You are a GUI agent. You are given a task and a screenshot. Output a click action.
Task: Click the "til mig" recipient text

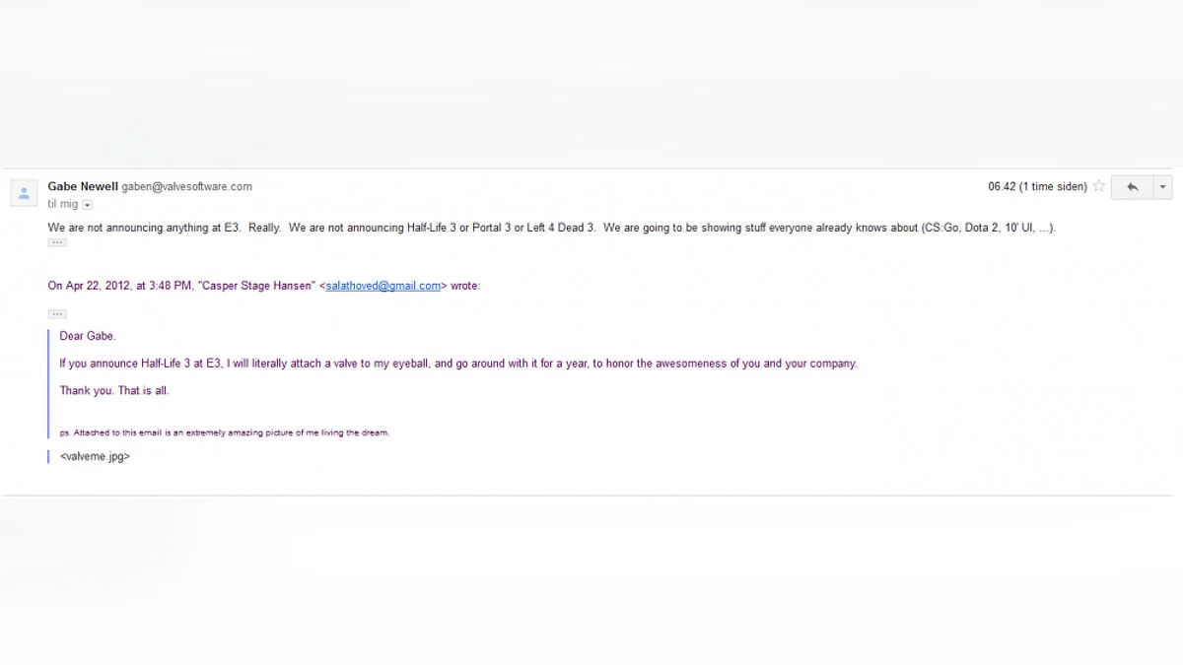(62, 204)
